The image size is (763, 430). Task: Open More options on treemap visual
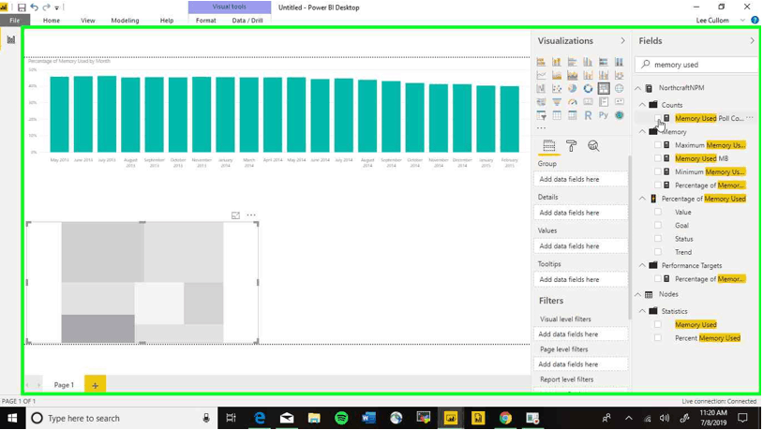tap(251, 215)
